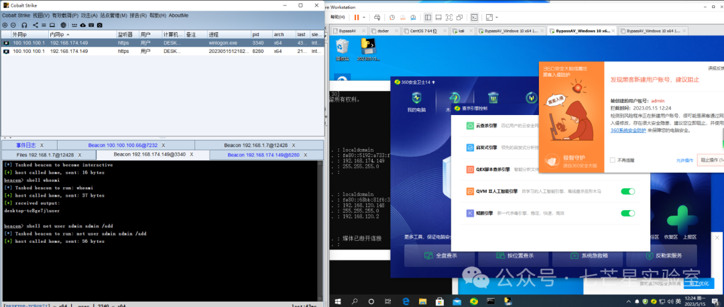Toggle the QVM II 人工智能引擎 switch
The image size is (724, 307).
pos(628,191)
